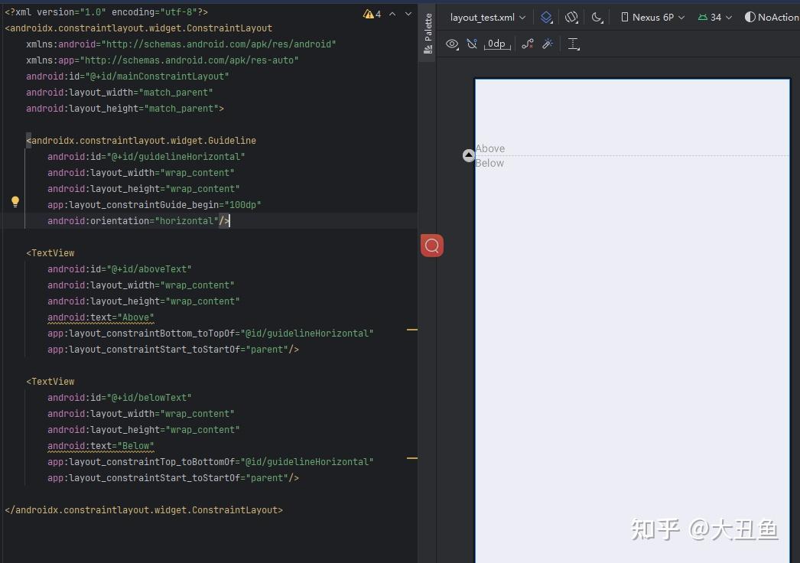This screenshot has width=800, height=563.
Task: Change the preview orientation icon
Action: point(571,17)
